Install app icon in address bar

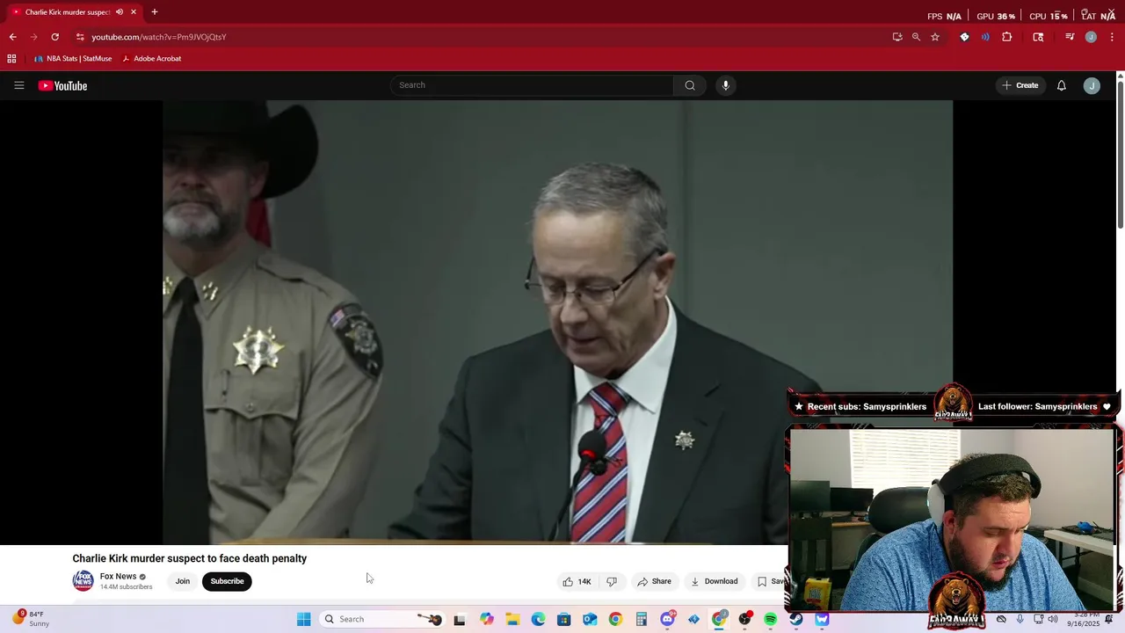[x=896, y=37]
